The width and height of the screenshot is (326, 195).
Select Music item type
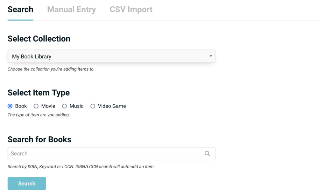(64, 106)
